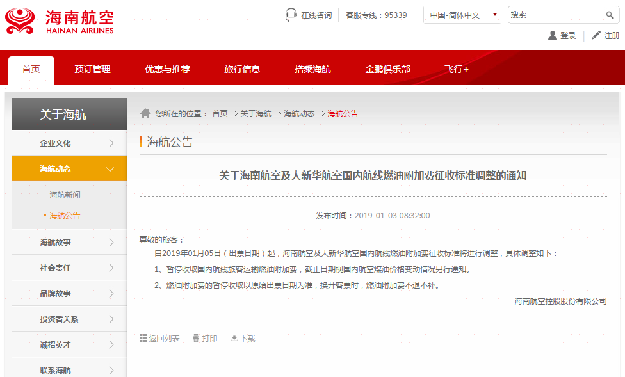The image size is (625, 377).
Task: Click the Hainan Airlines logo
Action: tap(60, 20)
